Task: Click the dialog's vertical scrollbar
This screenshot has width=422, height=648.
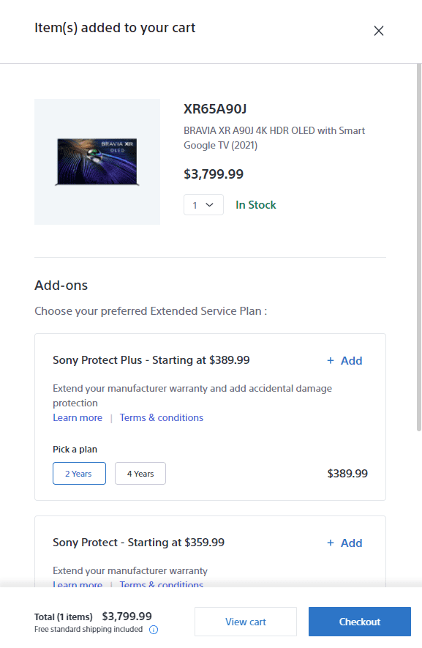Action: click(x=418, y=248)
